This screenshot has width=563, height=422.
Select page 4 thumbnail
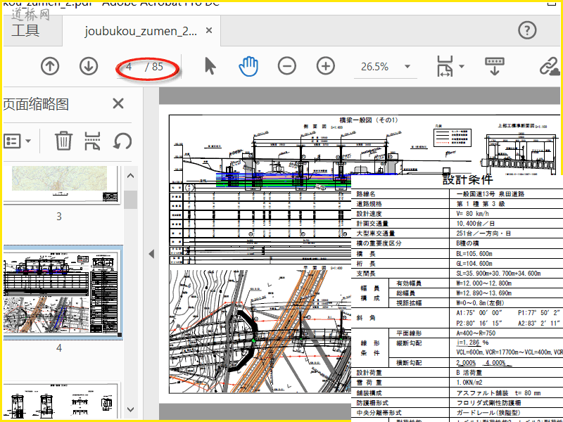coord(61,293)
